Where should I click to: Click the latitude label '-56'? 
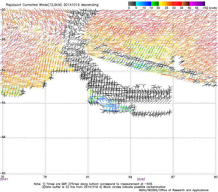pyautogui.click(x=3, y=103)
